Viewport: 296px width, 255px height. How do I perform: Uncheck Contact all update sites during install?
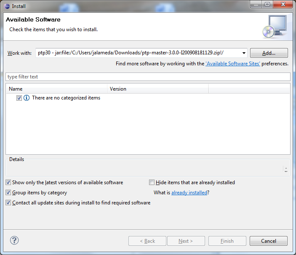coord(8,203)
